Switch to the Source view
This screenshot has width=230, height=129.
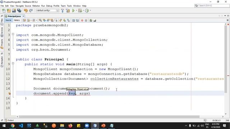pyautogui.click(x=8, y=20)
